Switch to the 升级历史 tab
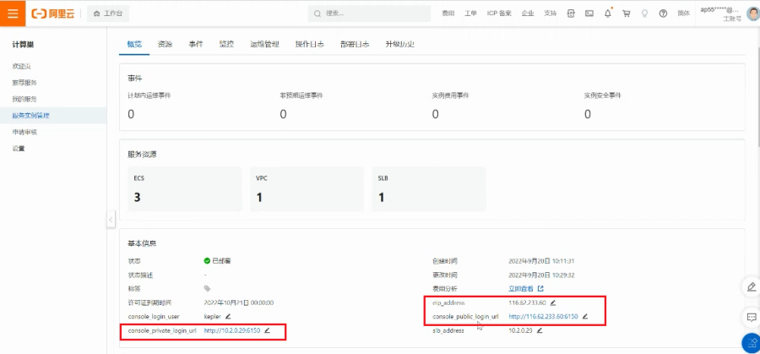Viewport: 760px width, 354px height. tap(400, 44)
